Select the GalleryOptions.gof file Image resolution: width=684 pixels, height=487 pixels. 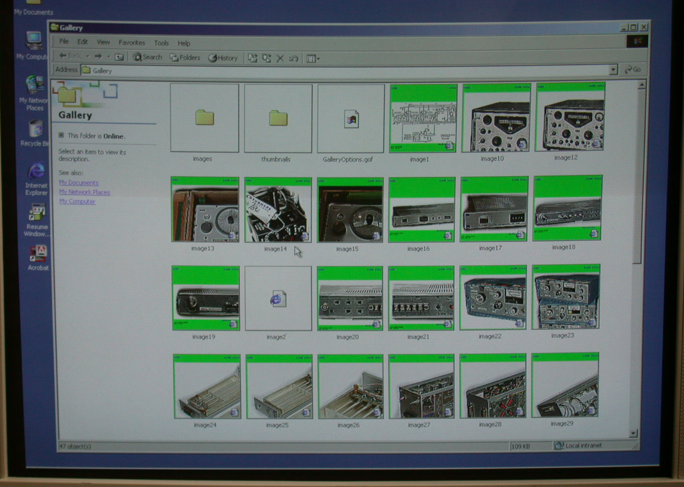coord(351,119)
